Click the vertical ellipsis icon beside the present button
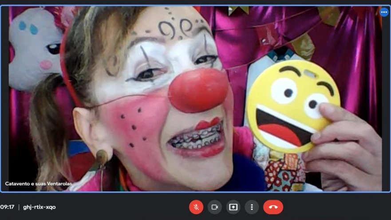This screenshot has width=391, height=220. 252,207
